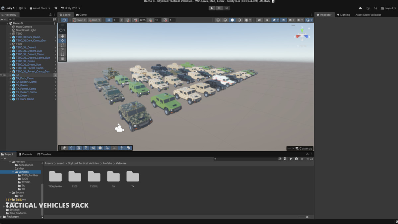The width and height of the screenshot is (398, 224).
Task: Expand T200_XL_Desert in the Hierarchy
Action: 10,47
